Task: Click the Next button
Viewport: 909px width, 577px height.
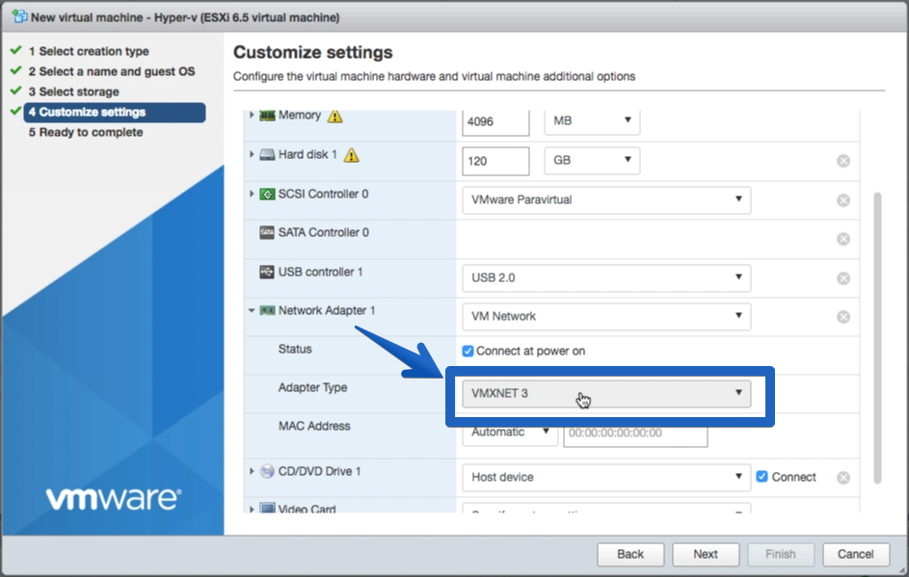Action: (x=706, y=555)
